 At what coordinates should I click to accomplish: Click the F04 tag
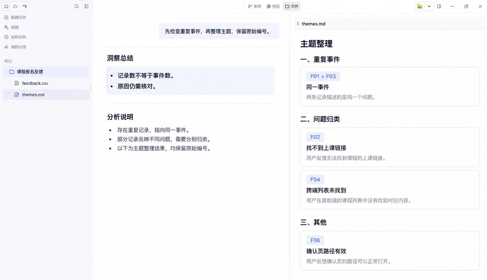pos(315,180)
